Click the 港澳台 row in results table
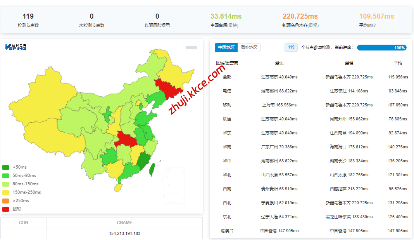Screen dimensions: 414x240 click(x=310, y=231)
